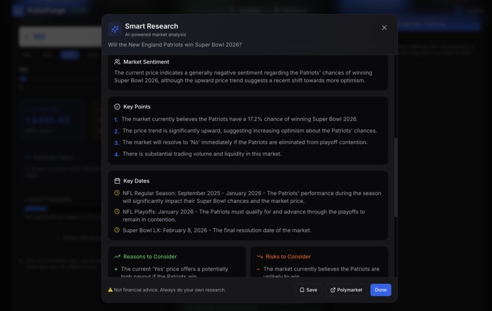Viewport: 492px width, 311px height.
Task: Click the market sentiment paragraph text
Action: (243, 76)
